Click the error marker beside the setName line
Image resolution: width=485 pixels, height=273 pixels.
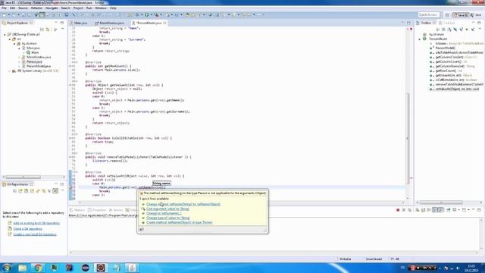(70, 187)
